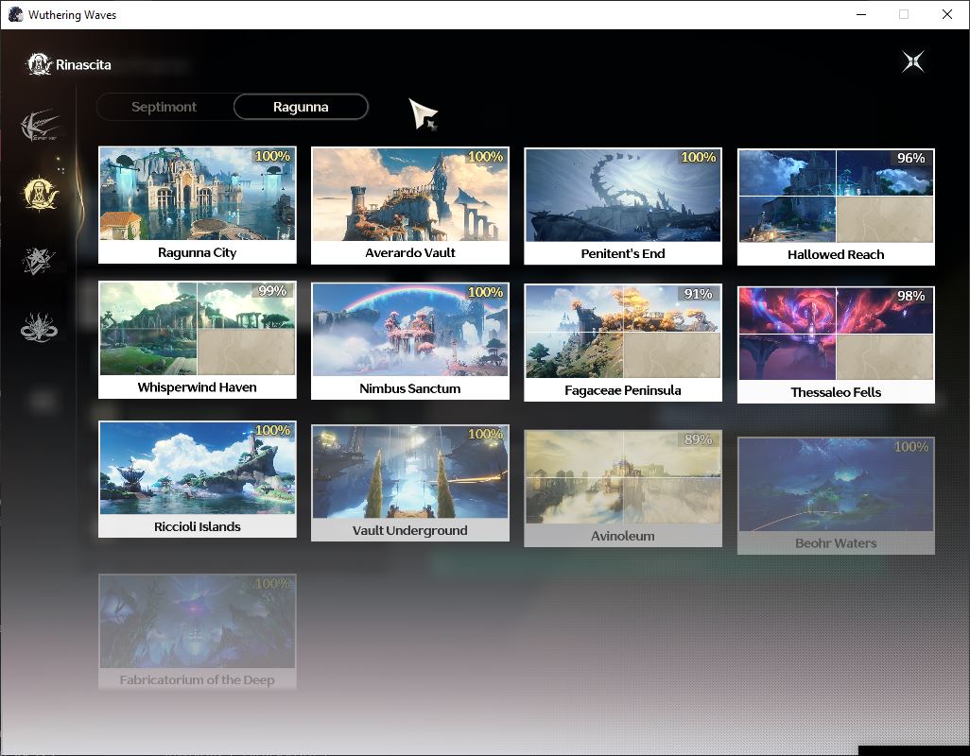This screenshot has height=756, width=970.
Task: Close the exploration panel with the X-star icon
Action: (913, 61)
